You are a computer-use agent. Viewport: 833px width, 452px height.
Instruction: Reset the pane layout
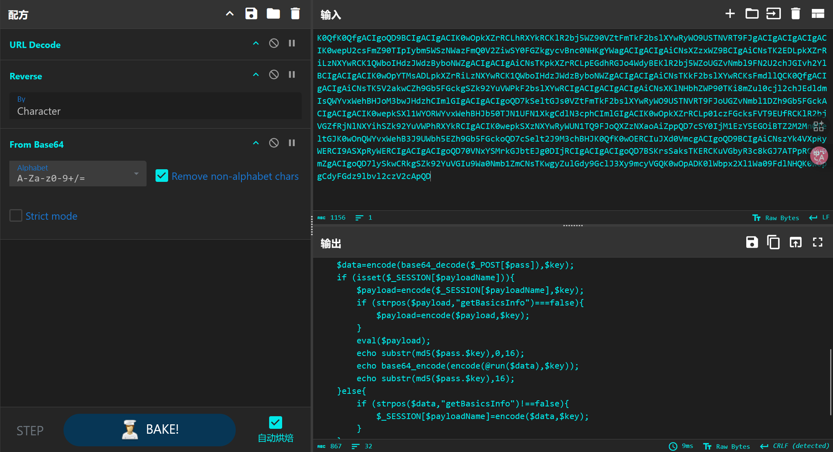pos(818,14)
